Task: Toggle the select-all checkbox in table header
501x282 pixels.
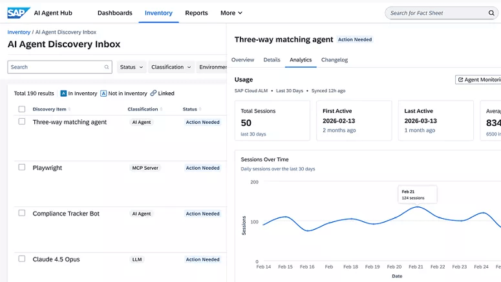Action: tap(22, 109)
